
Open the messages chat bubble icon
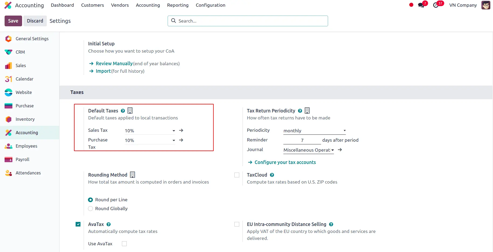[421, 5]
